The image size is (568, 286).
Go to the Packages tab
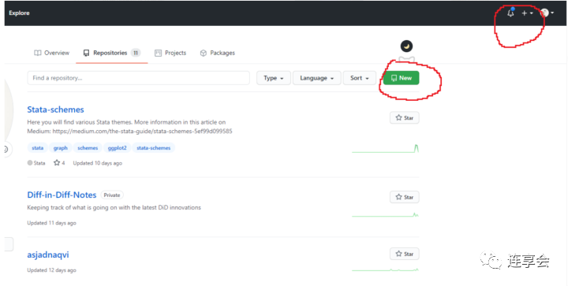tap(218, 53)
